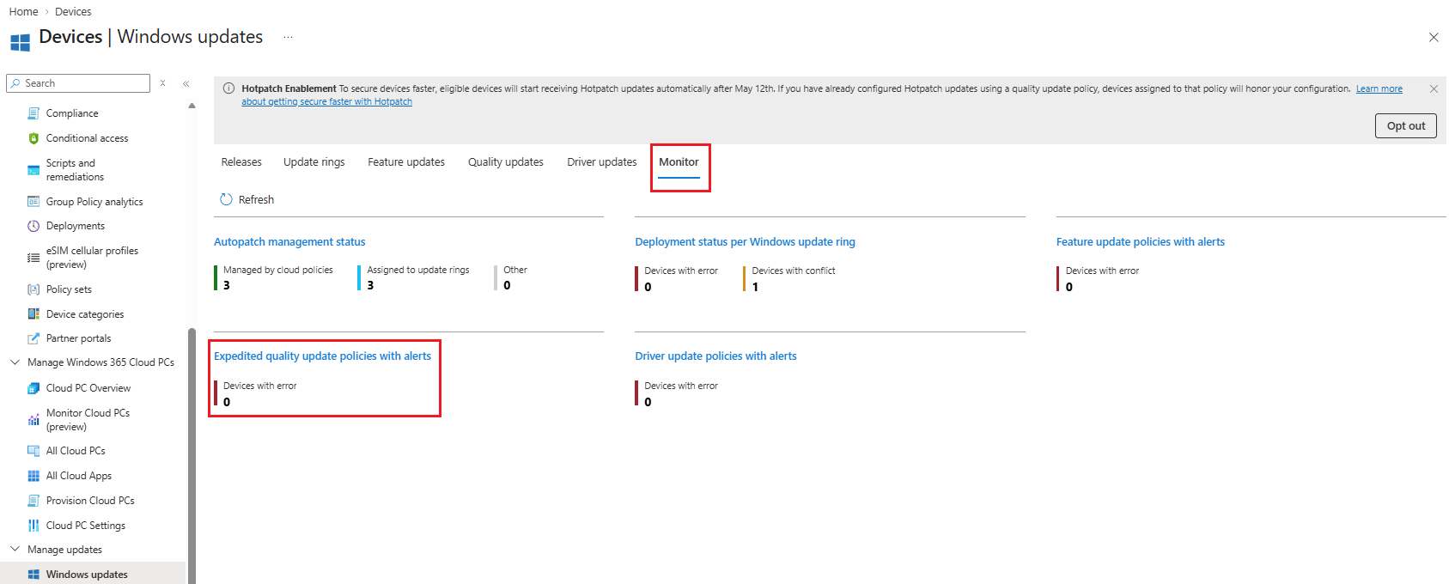Open the Learn more link
The width and height of the screenshot is (1449, 584).
(x=1379, y=88)
